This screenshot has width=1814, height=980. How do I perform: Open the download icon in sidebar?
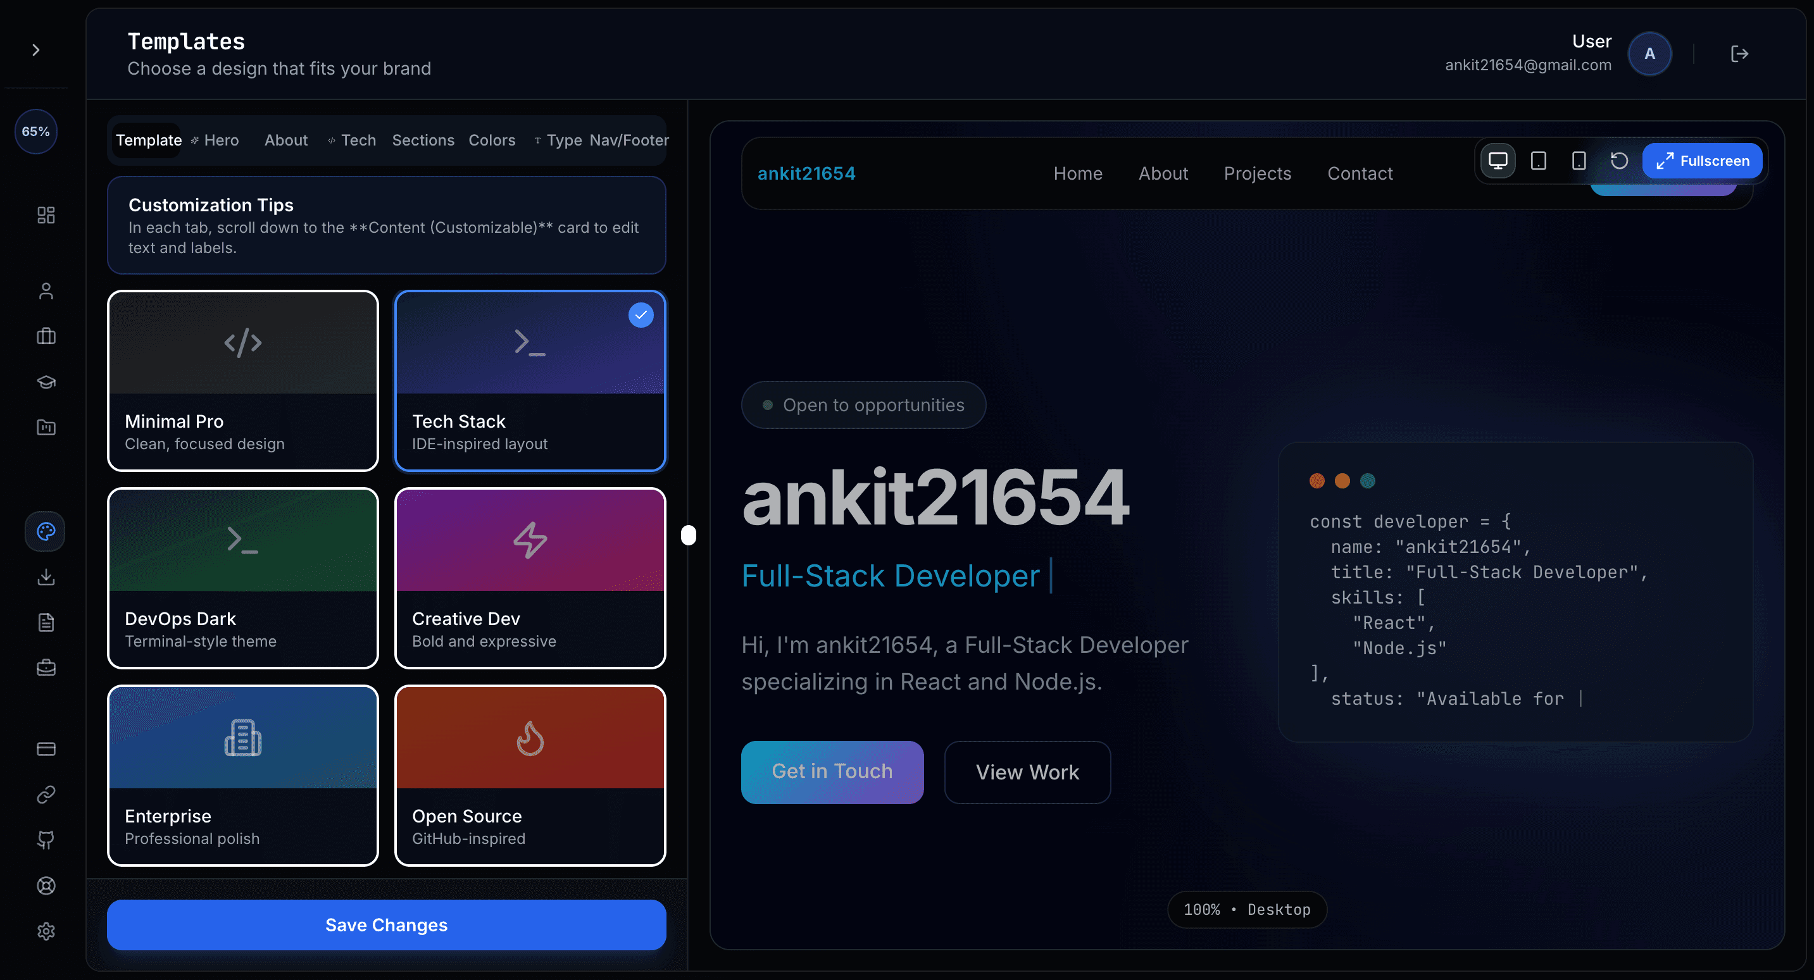(x=46, y=577)
